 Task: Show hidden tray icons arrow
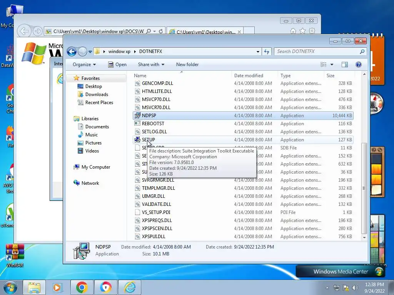[327, 288]
